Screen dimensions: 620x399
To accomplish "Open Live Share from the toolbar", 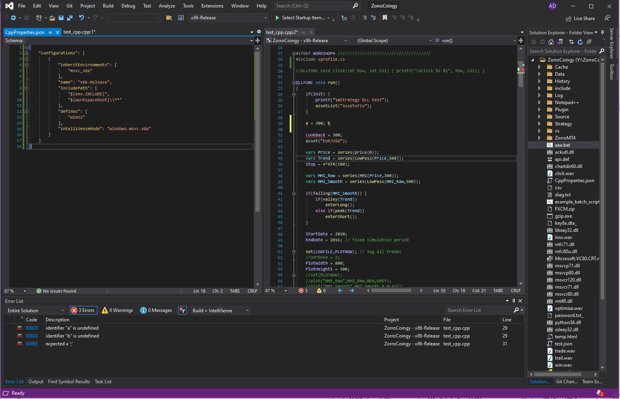I will click(x=580, y=19).
